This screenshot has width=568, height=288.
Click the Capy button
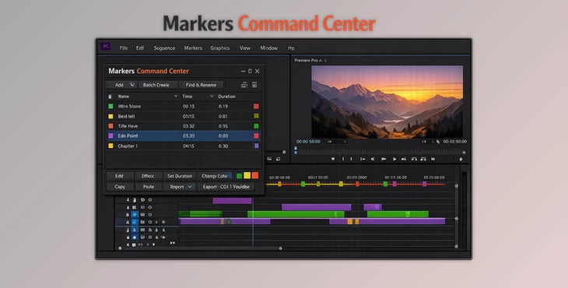[120, 187]
